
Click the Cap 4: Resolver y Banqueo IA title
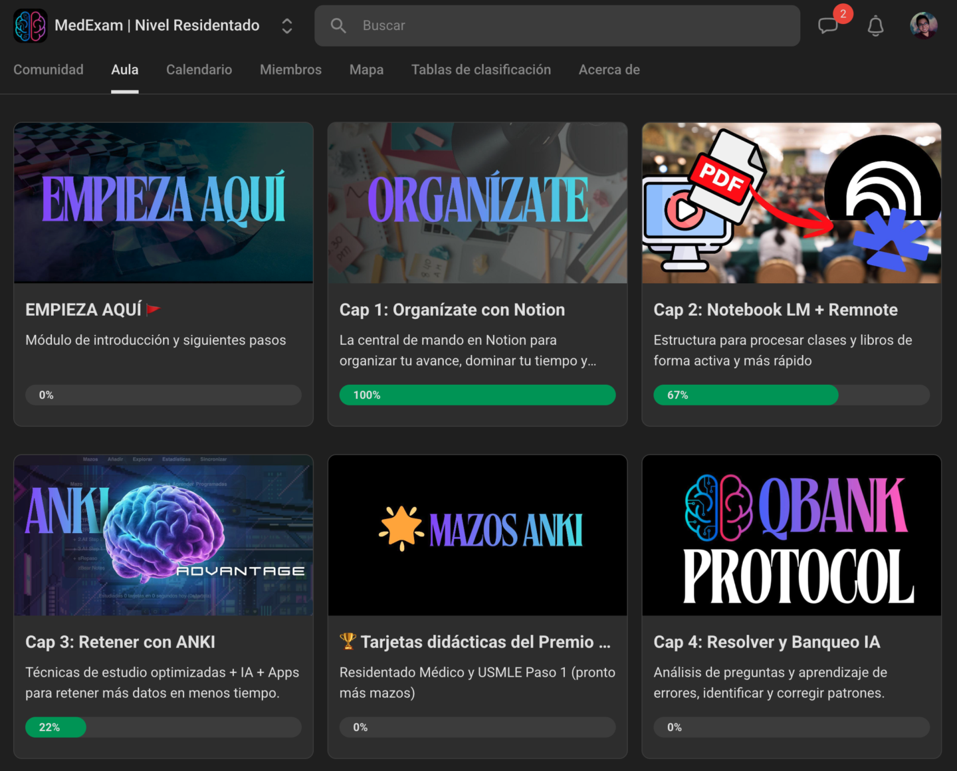767,642
